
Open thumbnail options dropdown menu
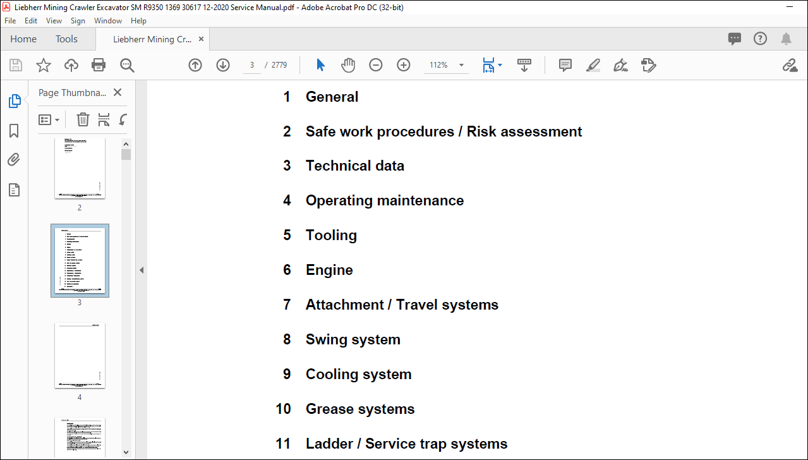[x=49, y=119]
